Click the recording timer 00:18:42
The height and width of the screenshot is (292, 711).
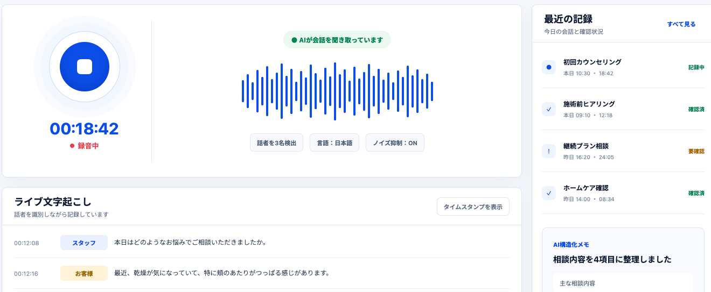85,129
